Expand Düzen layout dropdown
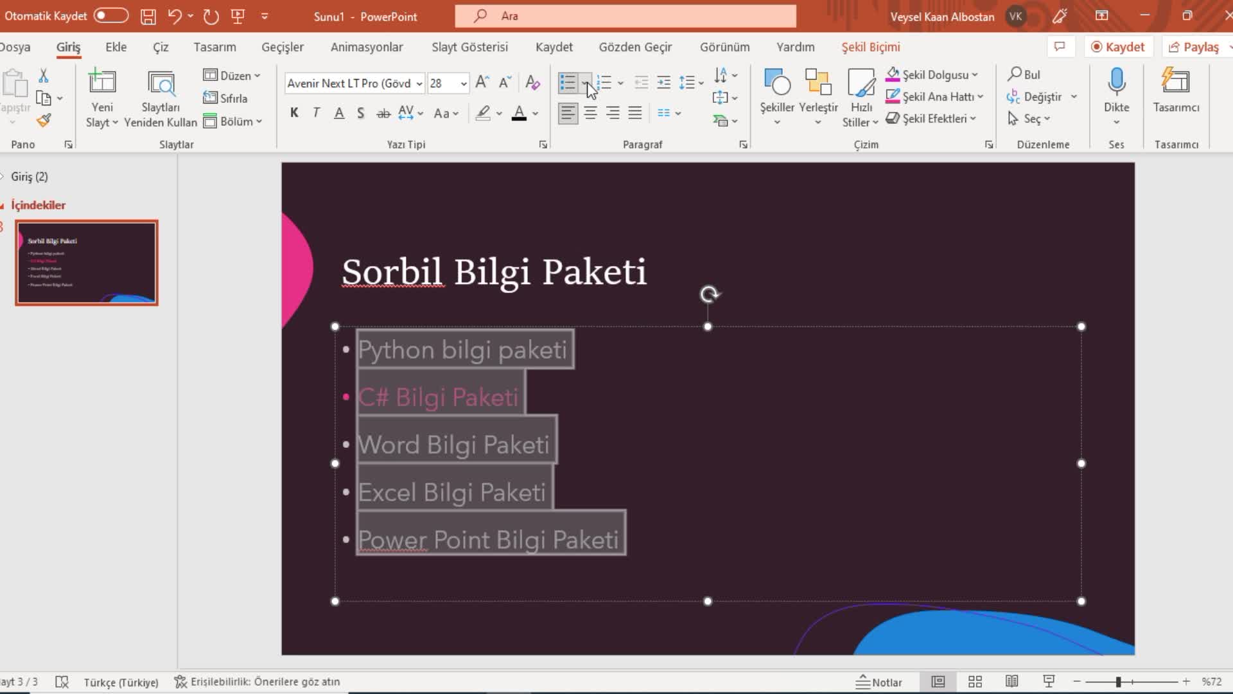The image size is (1233, 694). coord(232,76)
